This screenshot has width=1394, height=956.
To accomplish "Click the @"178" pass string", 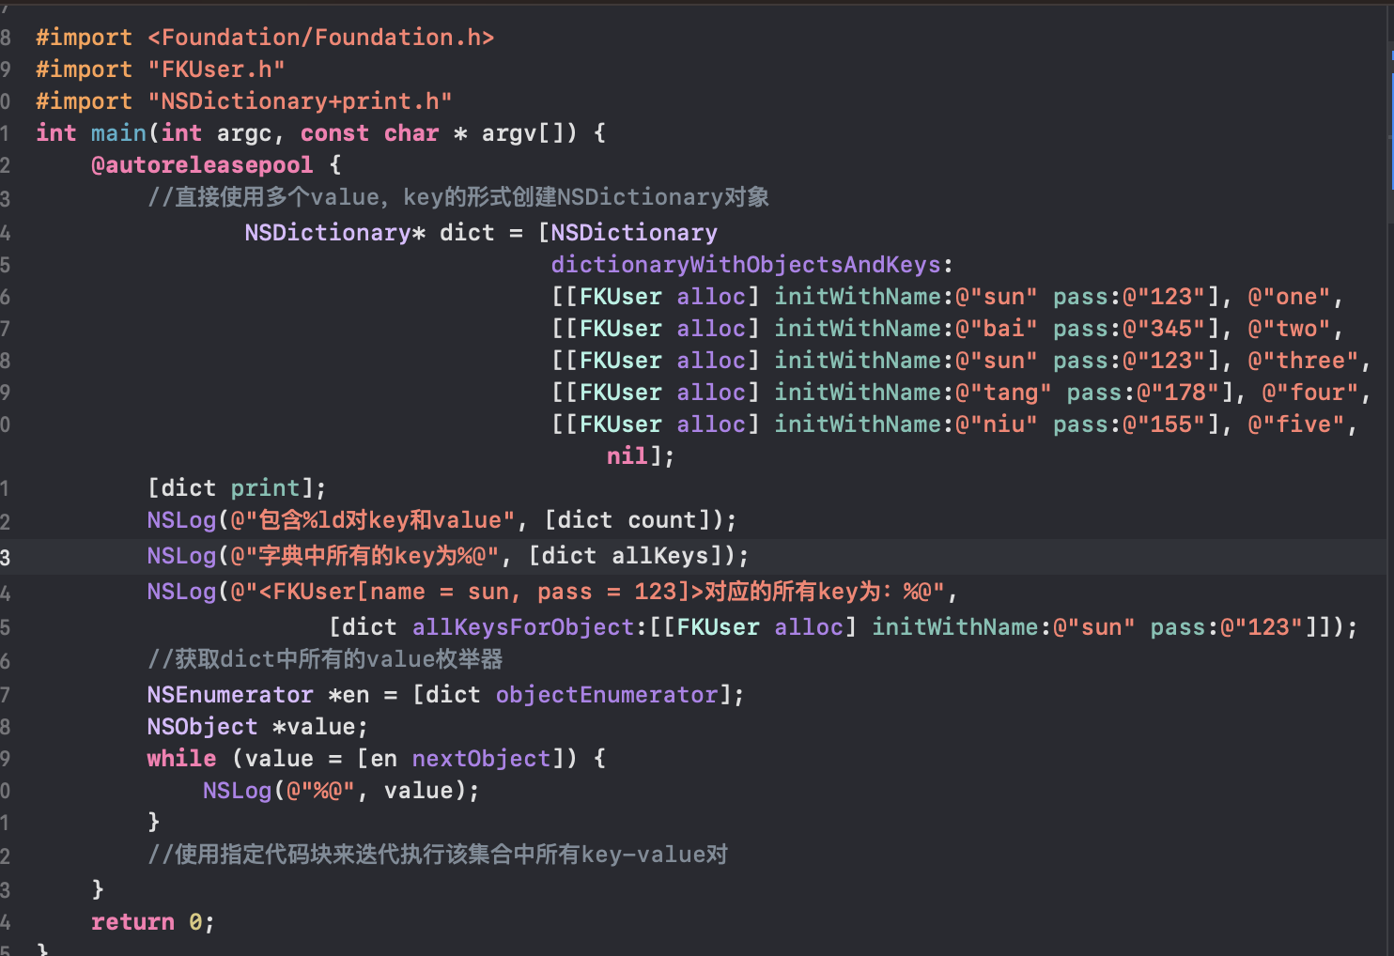I will pos(1178,393).
